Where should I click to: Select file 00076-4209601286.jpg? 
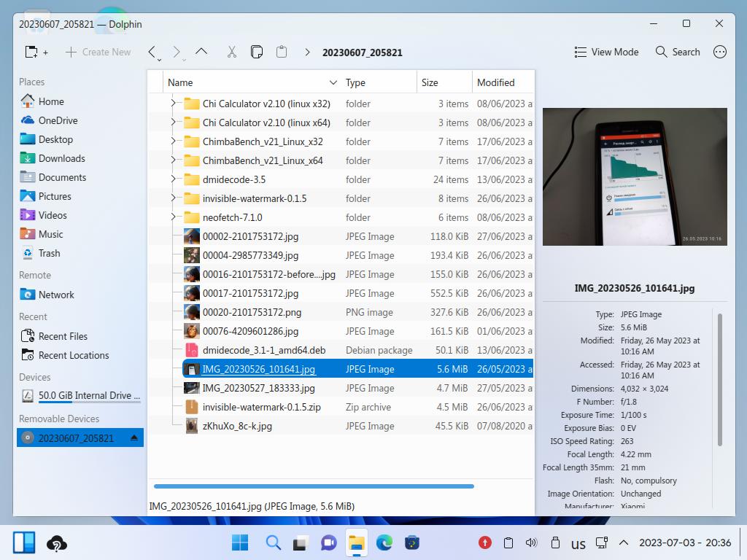pos(251,332)
